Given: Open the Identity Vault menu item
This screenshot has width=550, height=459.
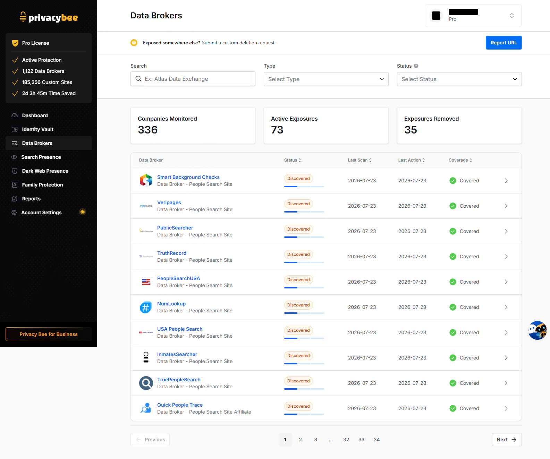Looking at the screenshot, I should (49, 129).
